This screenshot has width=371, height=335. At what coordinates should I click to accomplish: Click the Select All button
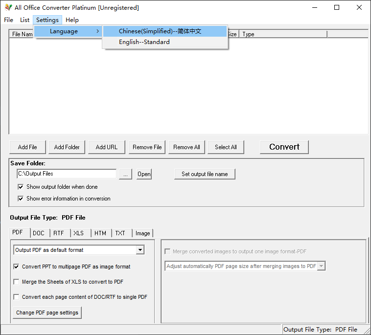[x=226, y=147]
